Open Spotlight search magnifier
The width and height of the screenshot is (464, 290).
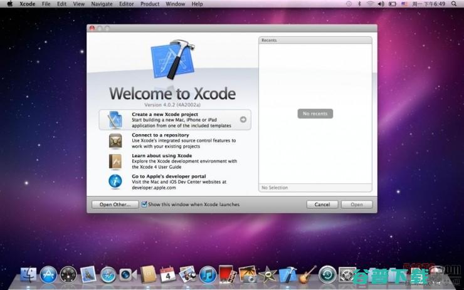(453, 4)
